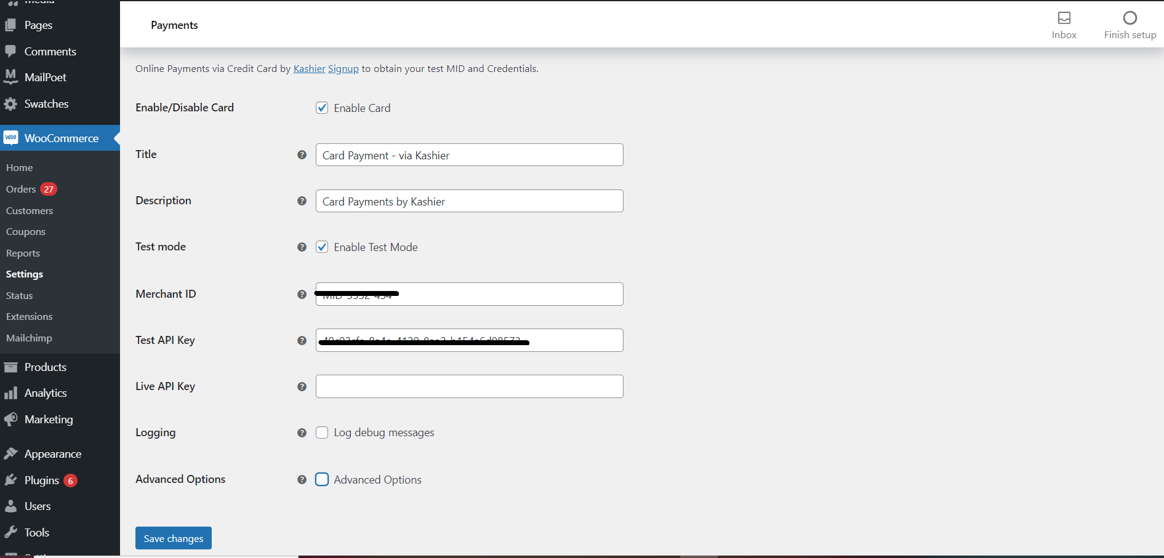Click the Tools wrench icon
The height and width of the screenshot is (558, 1164).
click(10, 532)
